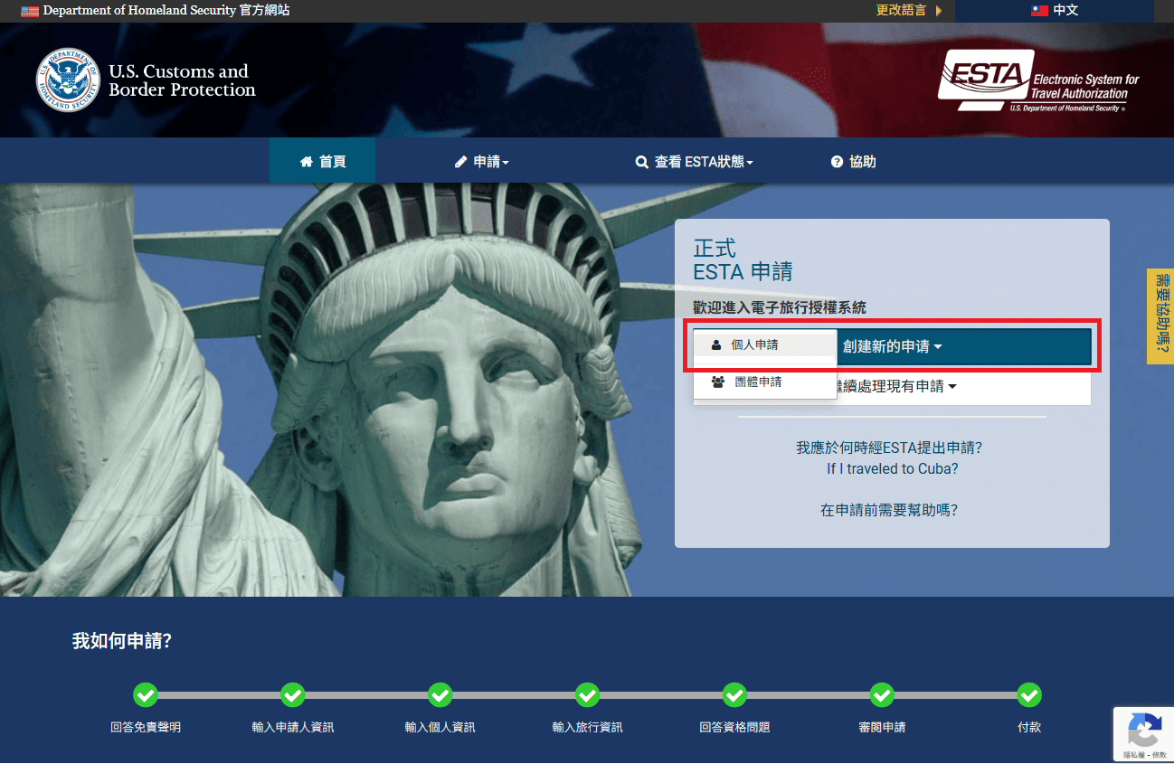Click the reCAPTCHA badge icon

click(1144, 731)
